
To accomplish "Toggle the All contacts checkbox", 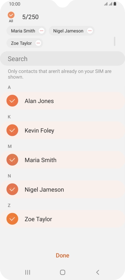I will pyautogui.click(x=11, y=15).
